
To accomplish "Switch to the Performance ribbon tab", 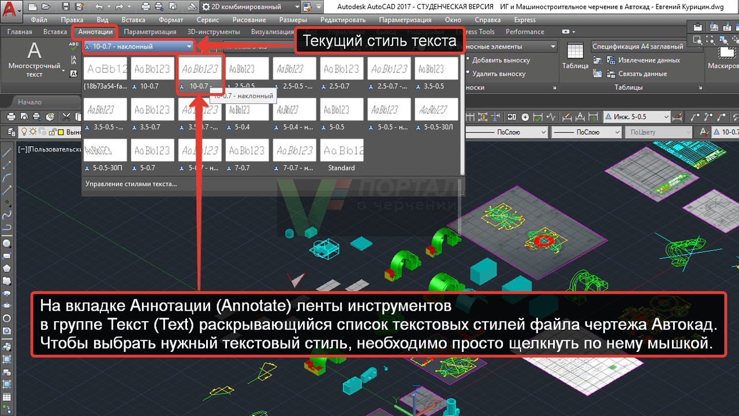I will click(525, 32).
